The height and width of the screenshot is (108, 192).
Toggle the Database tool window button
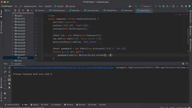tap(190, 31)
